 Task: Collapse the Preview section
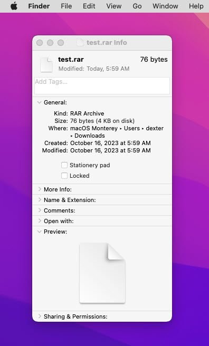(40, 232)
